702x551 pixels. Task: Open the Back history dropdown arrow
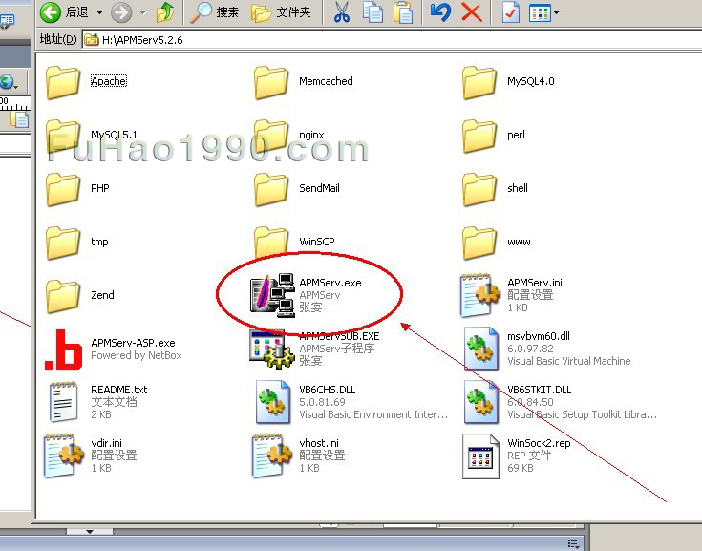[99, 12]
